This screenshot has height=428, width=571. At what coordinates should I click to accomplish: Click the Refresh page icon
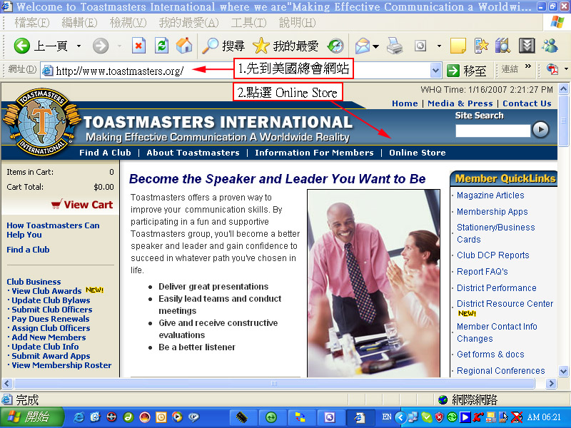click(x=161, y=46)
